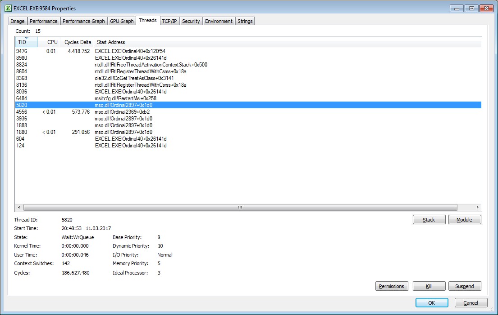Click the Cycles Delta value 573.776
The height and width of the screenshot is (315, 498).
point(81,112)
